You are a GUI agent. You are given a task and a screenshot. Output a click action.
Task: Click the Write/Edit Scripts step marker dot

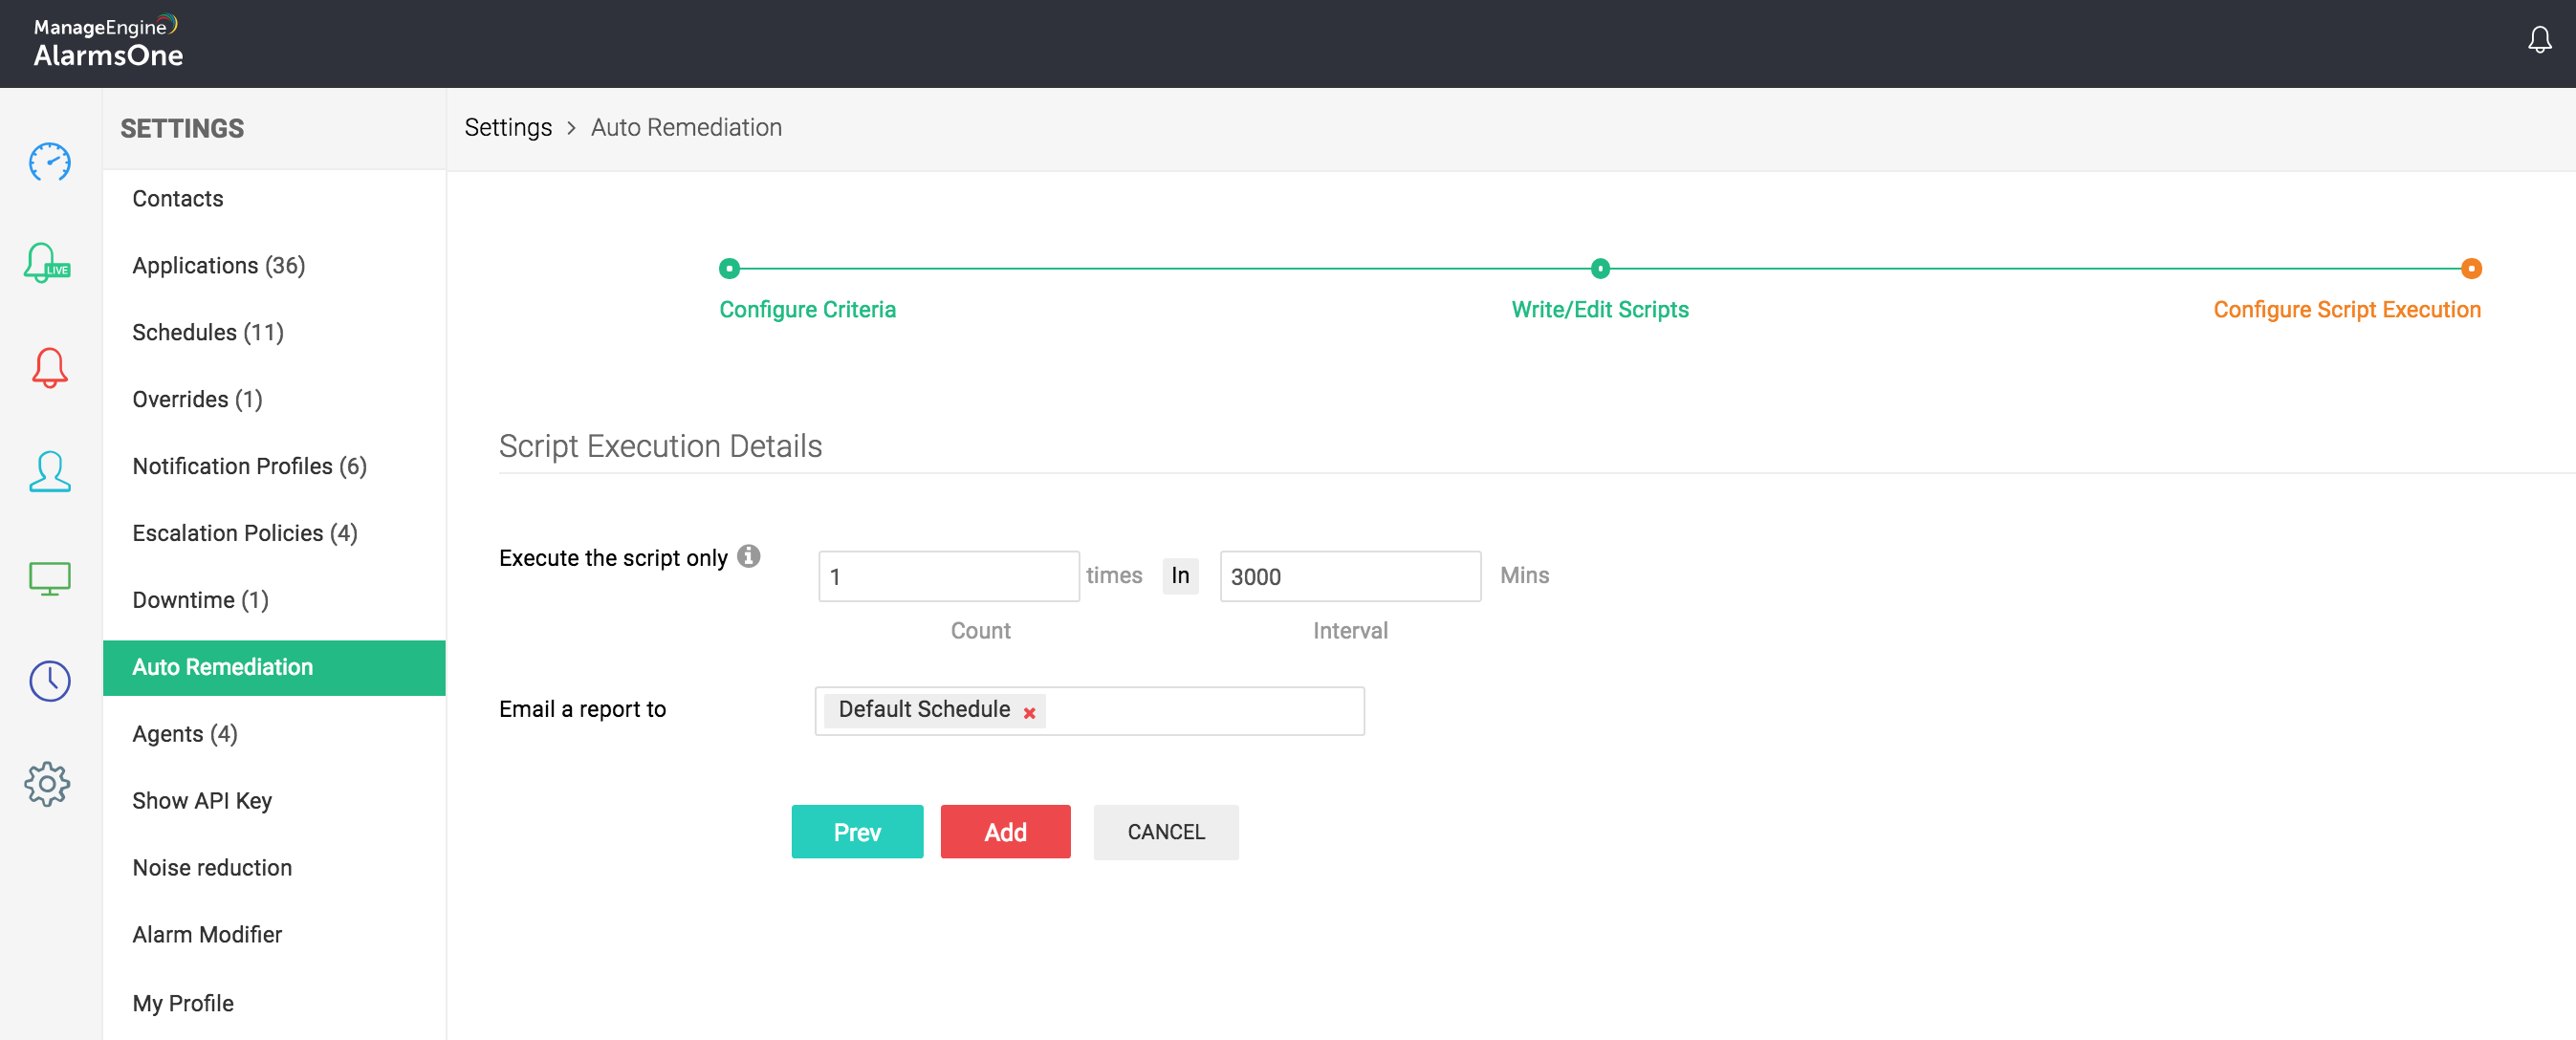pyautogui.click(x=1600, y=268)
